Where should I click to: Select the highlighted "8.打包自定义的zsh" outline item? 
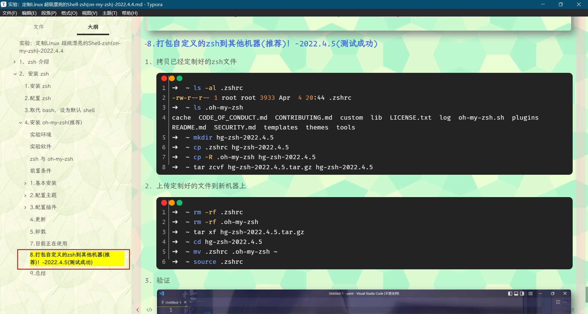[73, 259]
